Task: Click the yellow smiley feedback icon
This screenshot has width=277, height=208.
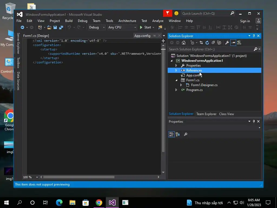Action: pos(176,14)
